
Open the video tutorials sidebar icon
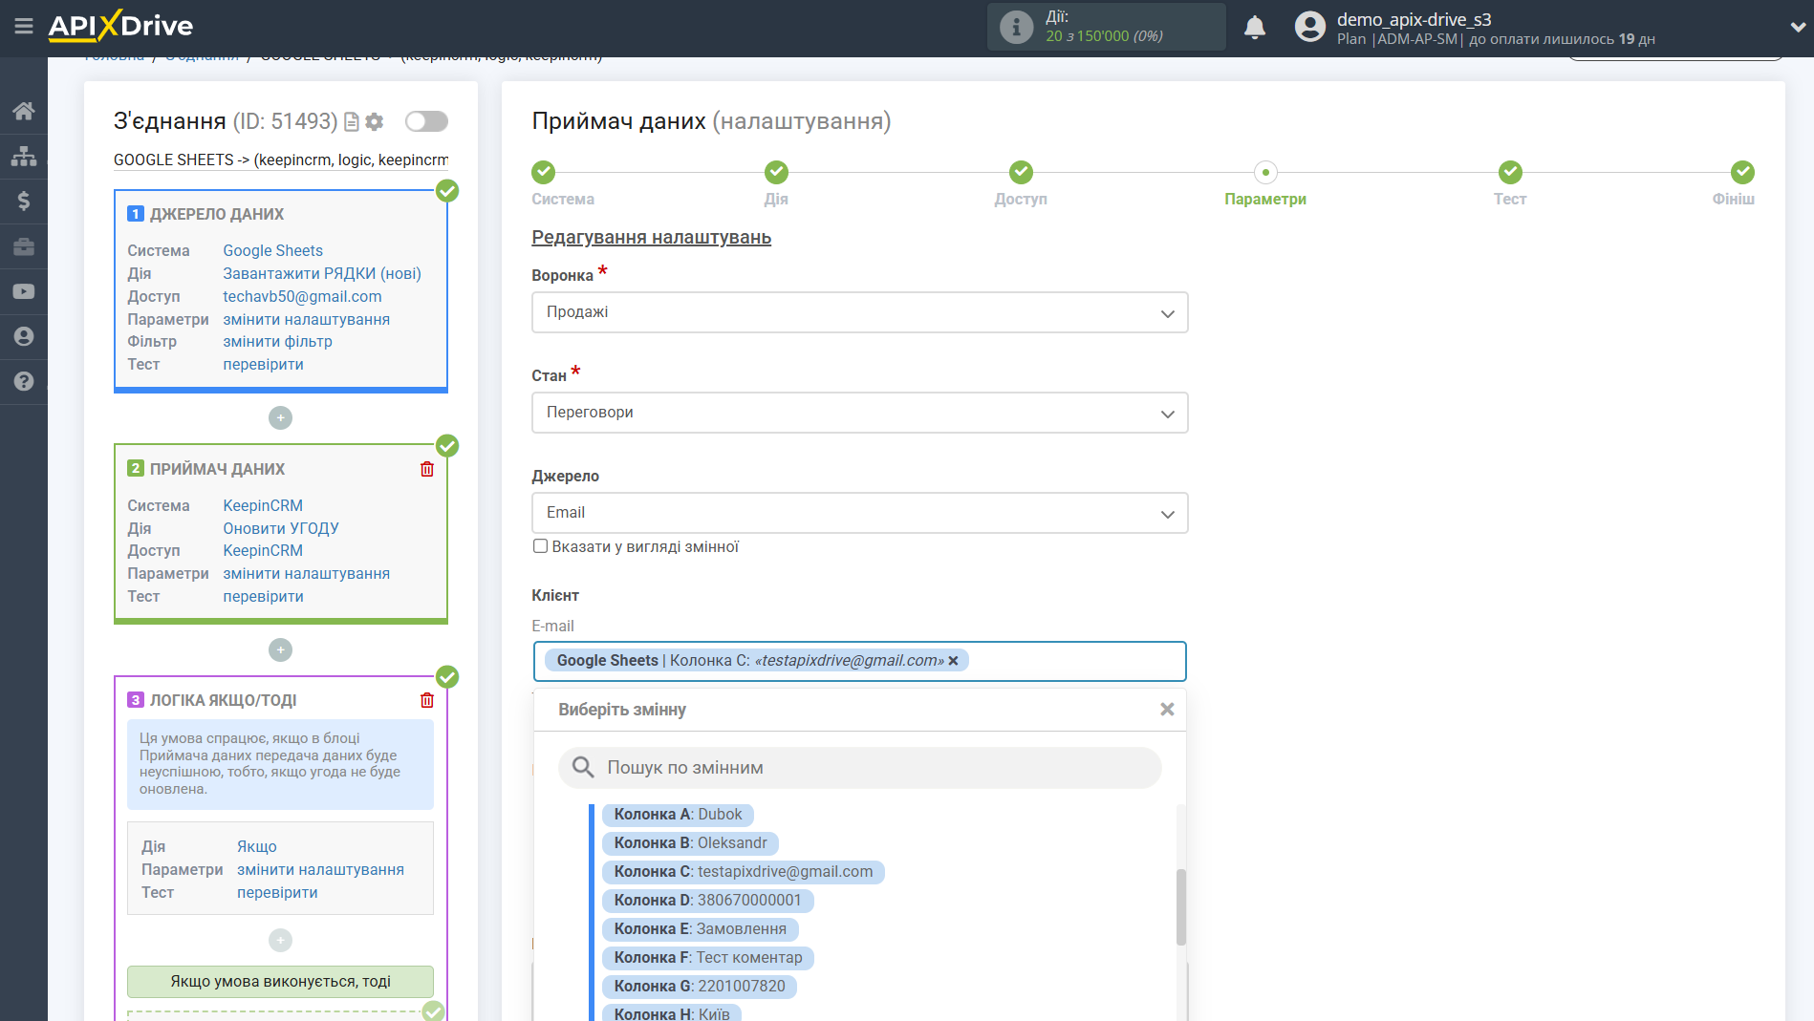click(24, 291)
